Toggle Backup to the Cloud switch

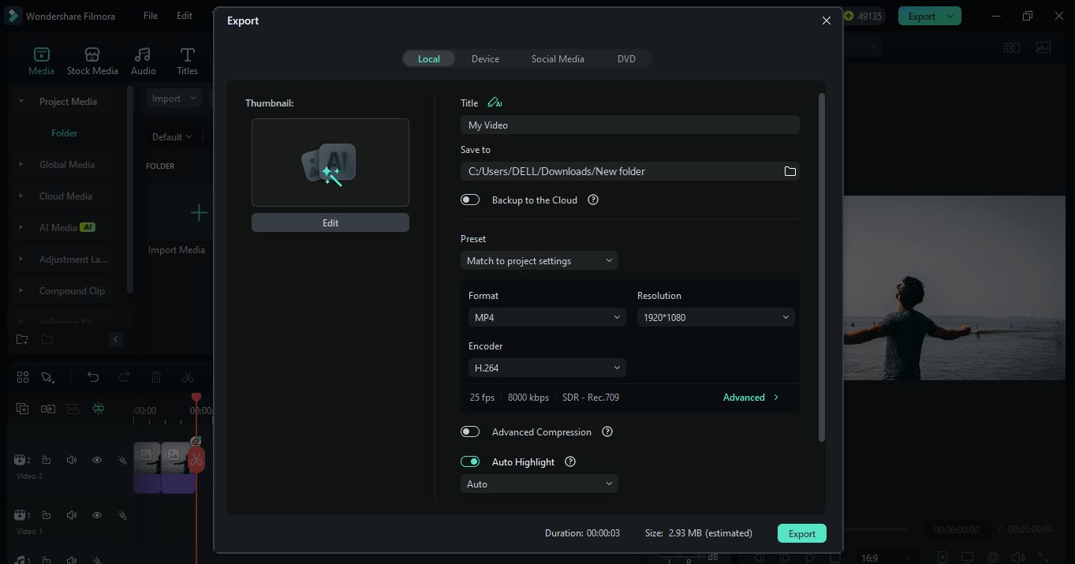click(x=470, y=200)
